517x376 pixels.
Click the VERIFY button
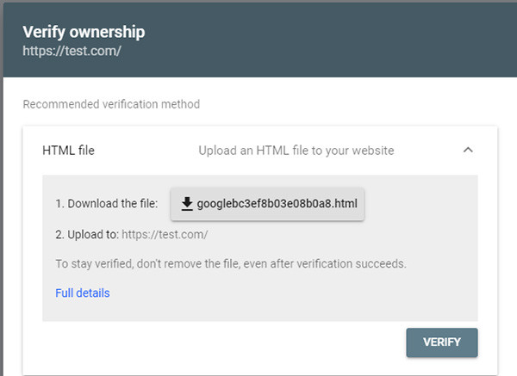point(442,342)
